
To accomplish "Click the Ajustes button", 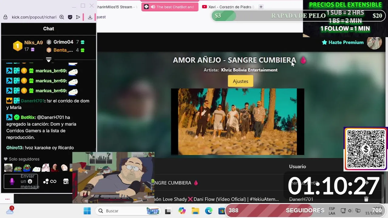I will (x=240, y=81).
